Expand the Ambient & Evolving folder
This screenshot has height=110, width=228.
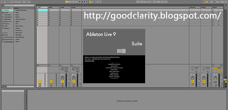[x=15, y=10]
